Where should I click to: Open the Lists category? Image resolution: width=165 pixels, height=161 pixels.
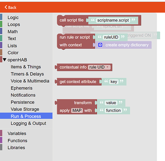(12, 46)
